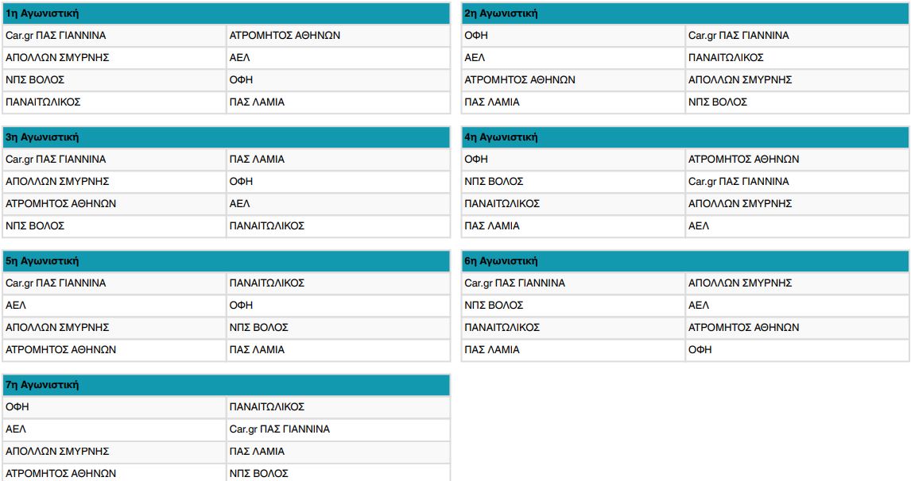The height and width of the screenshot is (481, 911).
Task: Select ΝΠΣ ΒΟΛΟΣ home team in 1η Αγωνιστική
Action: (35, 80)
